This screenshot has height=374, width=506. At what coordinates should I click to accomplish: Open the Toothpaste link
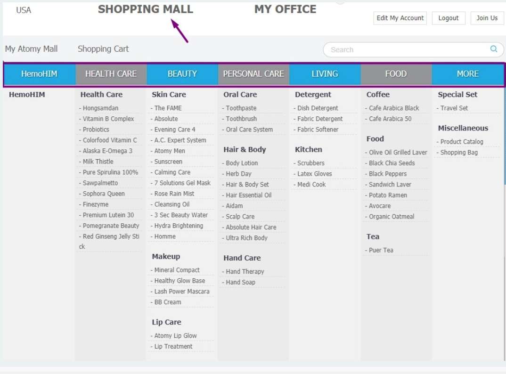point(241,108)
